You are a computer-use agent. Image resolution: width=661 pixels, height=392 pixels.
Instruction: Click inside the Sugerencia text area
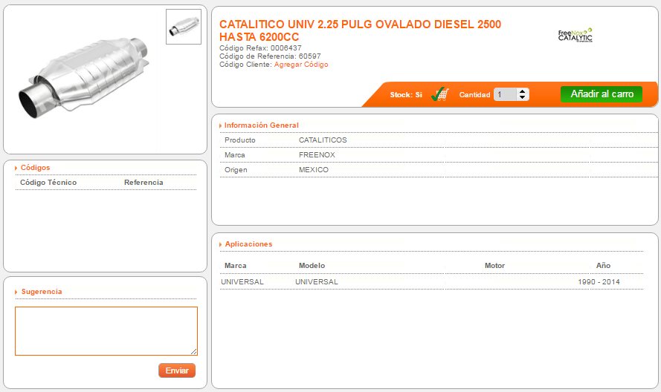(106, 331)
